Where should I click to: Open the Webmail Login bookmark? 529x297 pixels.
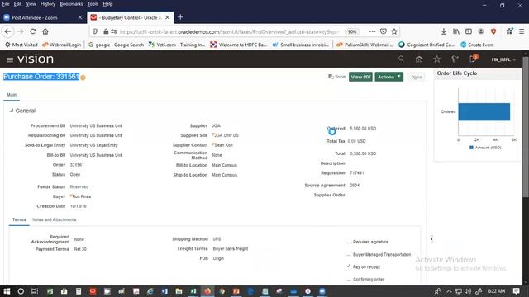click(x=62, y=45)
